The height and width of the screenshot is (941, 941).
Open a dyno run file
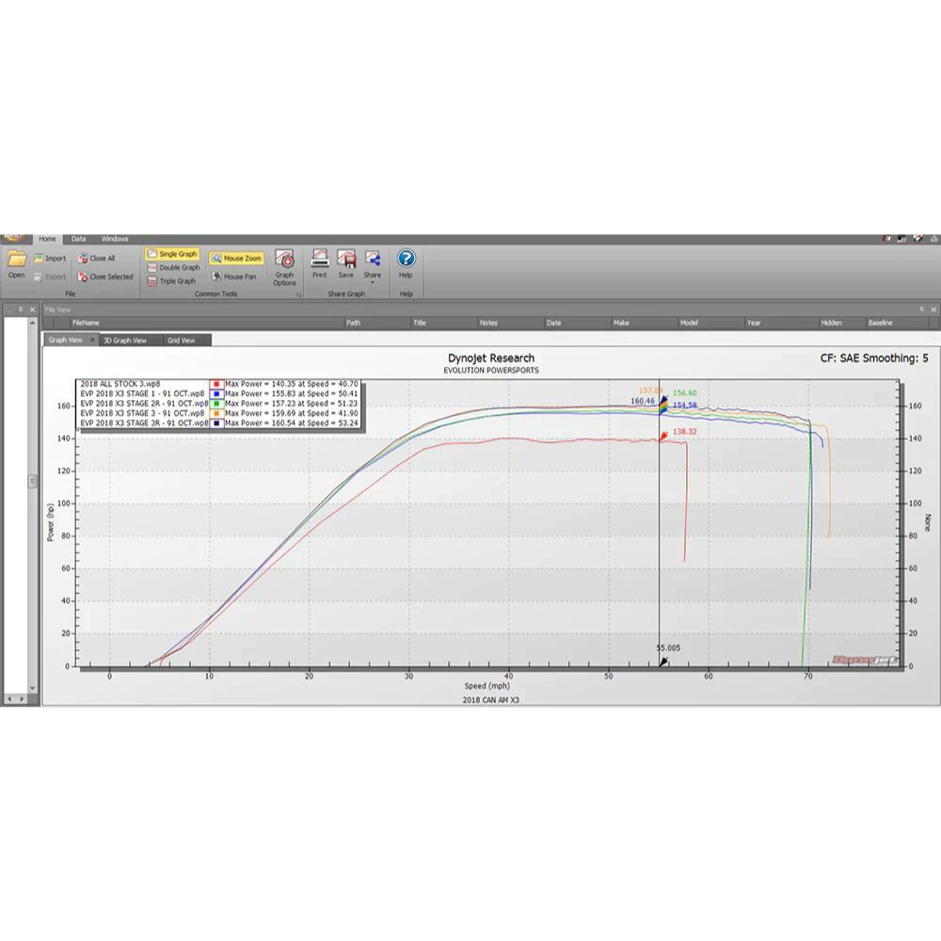pyautogui.click(x=16, y=263)
